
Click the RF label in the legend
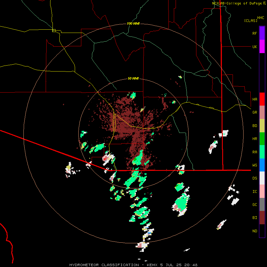tap(255, 33)
